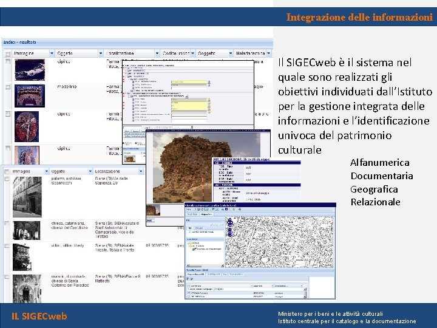Click the 'villino, villino liberty' object cell
This screenshot has width=437, height=328.
coord(67,246)
